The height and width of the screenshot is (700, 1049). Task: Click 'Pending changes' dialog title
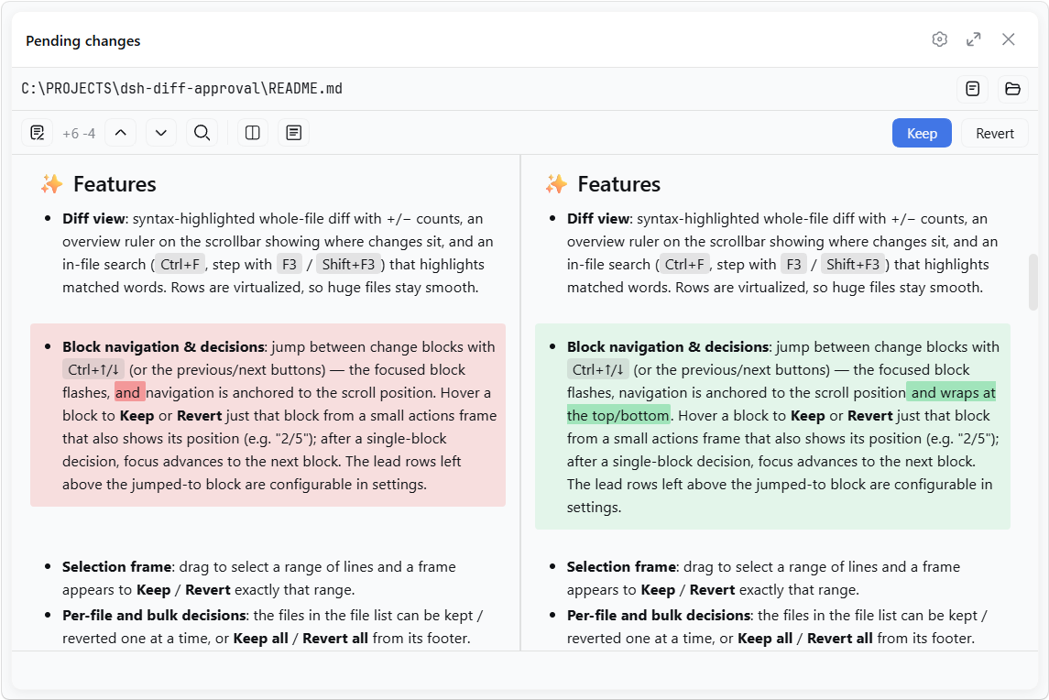click(83, 41)
